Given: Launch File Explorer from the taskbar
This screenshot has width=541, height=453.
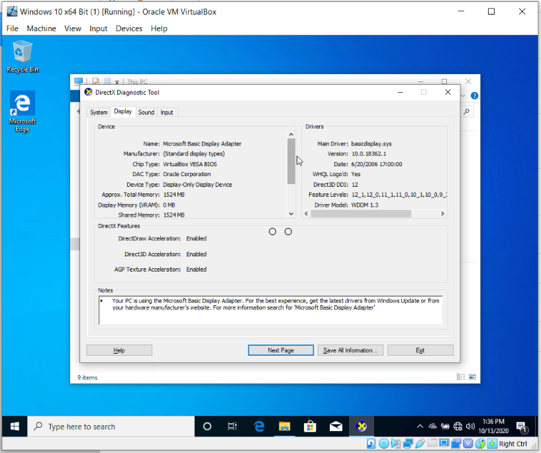Looking at the screenshot, I should pos(285,426).
